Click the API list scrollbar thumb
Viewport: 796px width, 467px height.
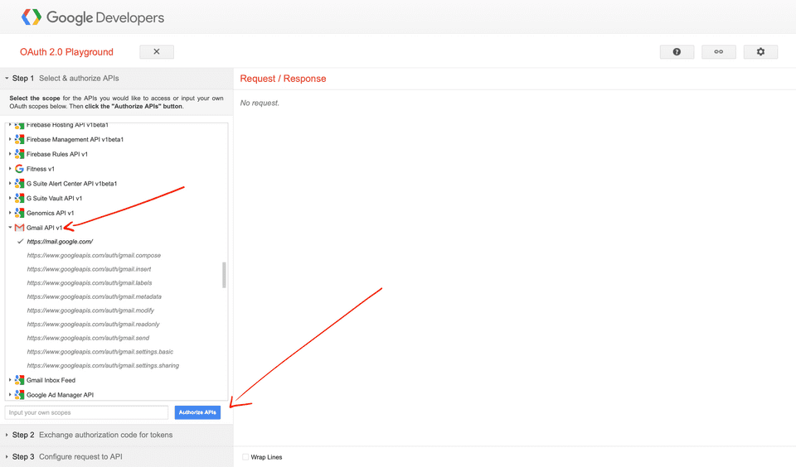pos(224,275)
